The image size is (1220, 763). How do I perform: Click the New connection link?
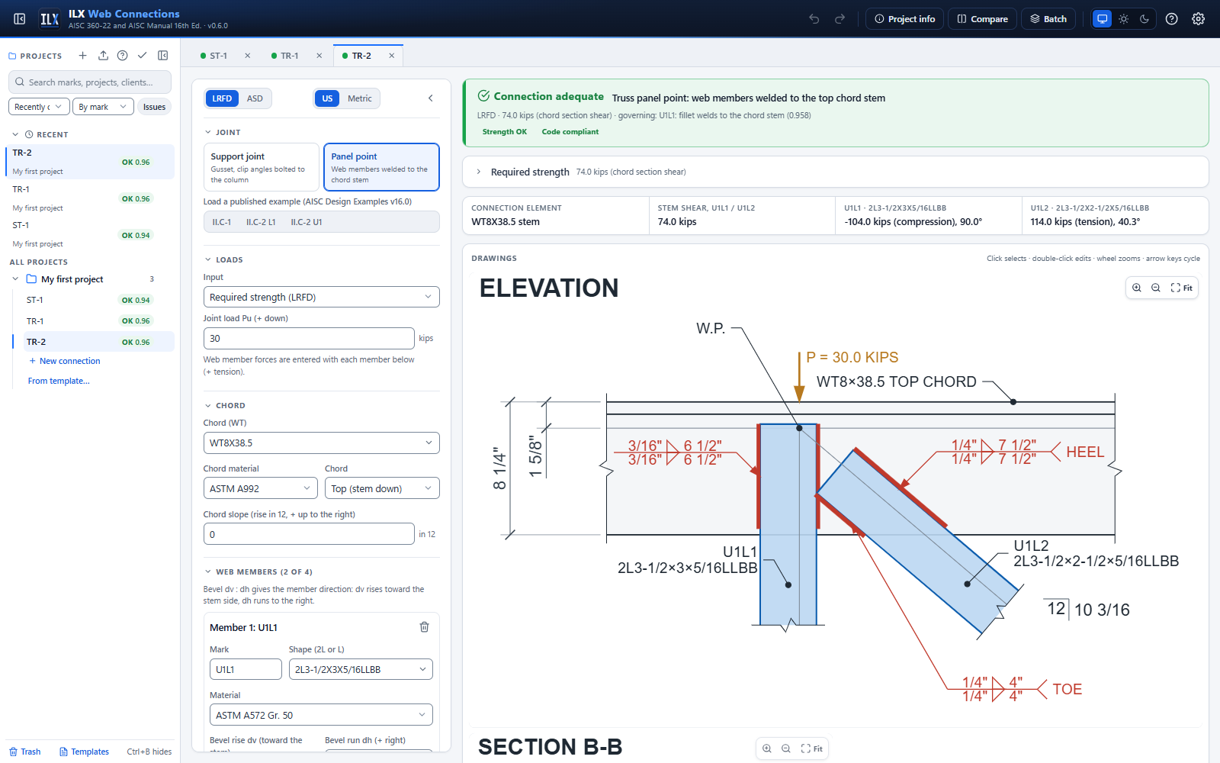(69, 361)
